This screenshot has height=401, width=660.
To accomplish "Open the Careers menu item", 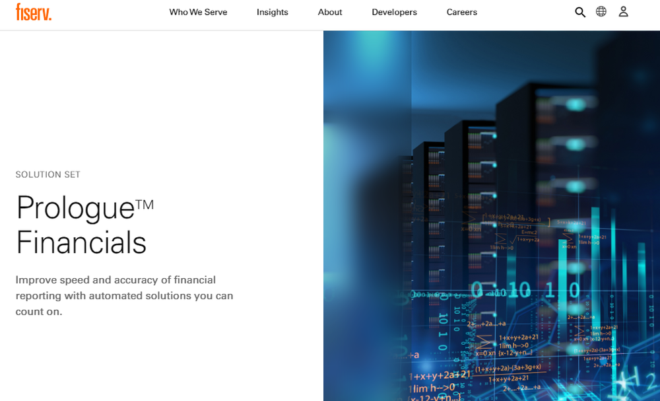I will pos(462,12).
